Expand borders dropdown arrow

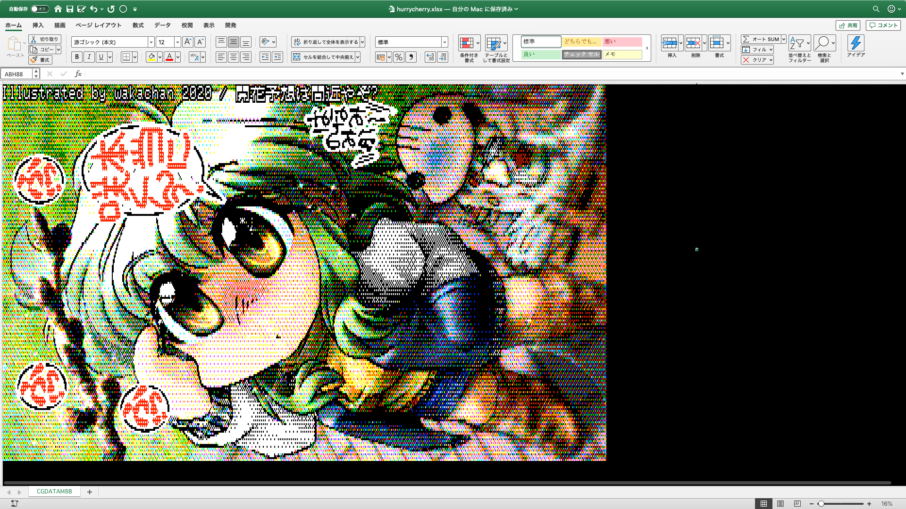(x=135, y=57)
